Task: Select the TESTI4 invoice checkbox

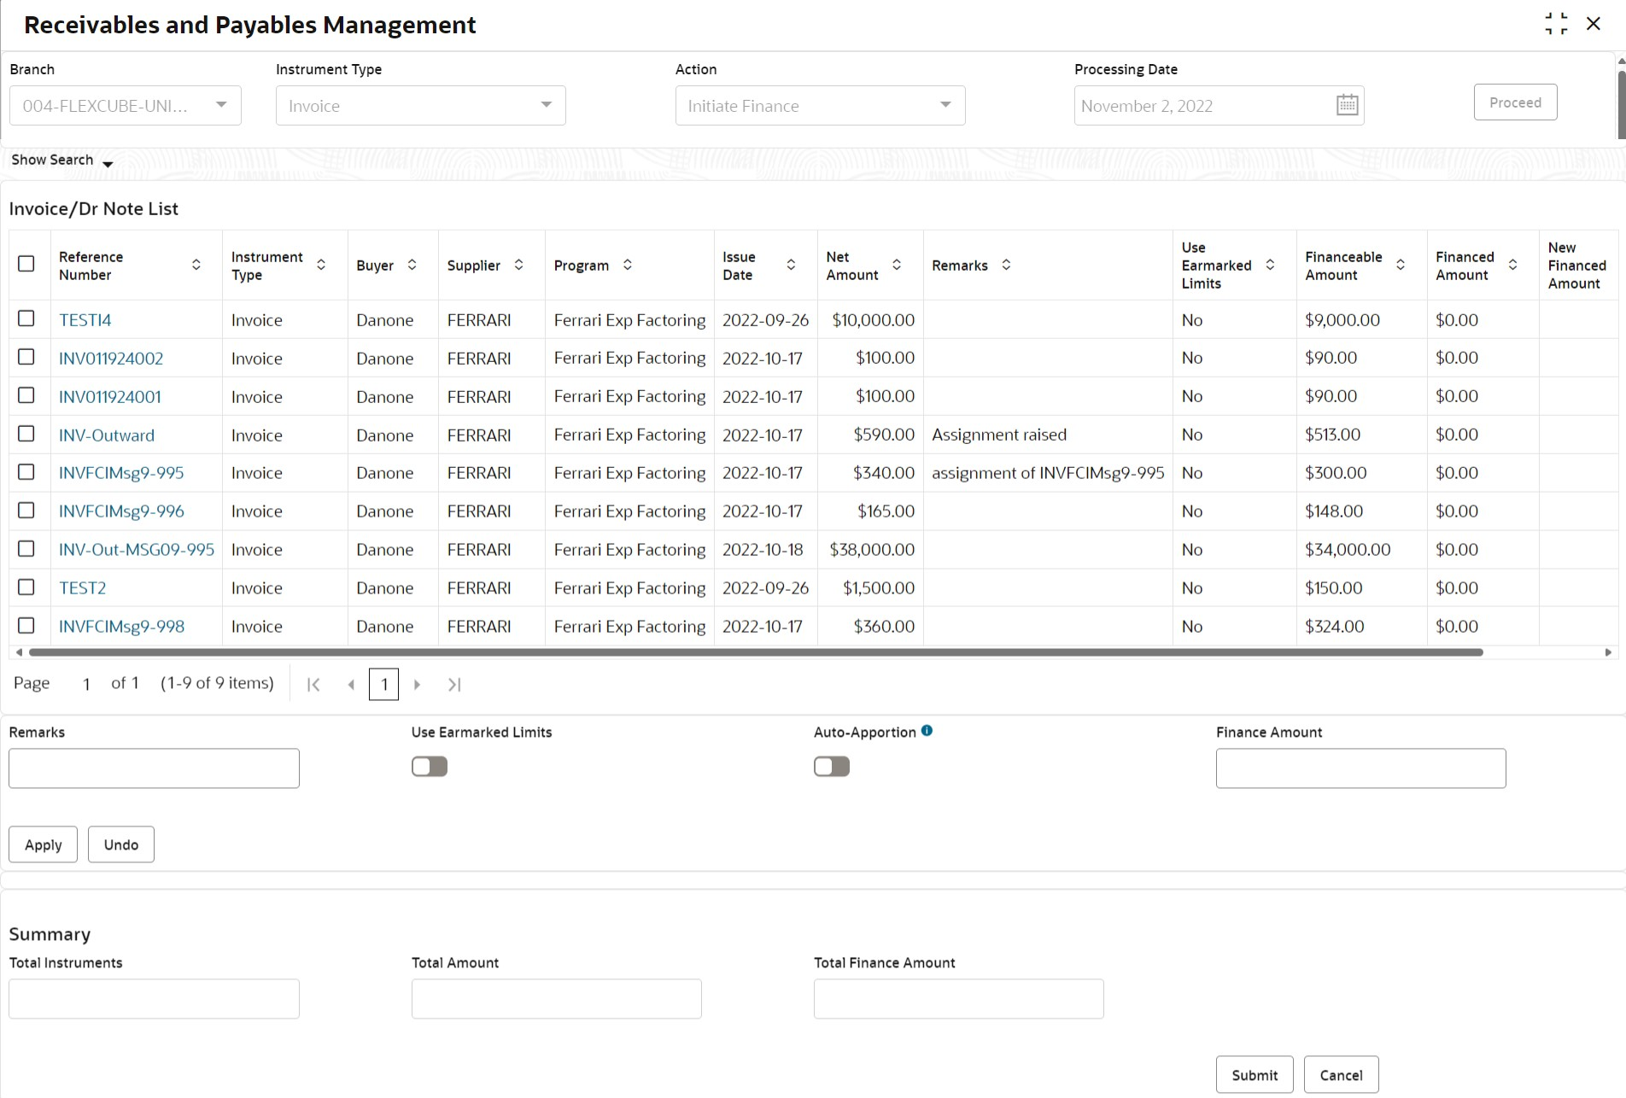Action: click(x=26, y=318)
